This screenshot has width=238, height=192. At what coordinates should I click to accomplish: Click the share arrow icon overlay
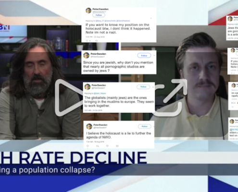click(x=169, y=97)
